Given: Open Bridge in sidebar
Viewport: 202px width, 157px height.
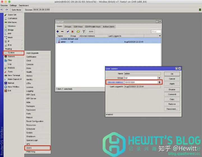Looking at the screenshot, I should pos(14,30).
